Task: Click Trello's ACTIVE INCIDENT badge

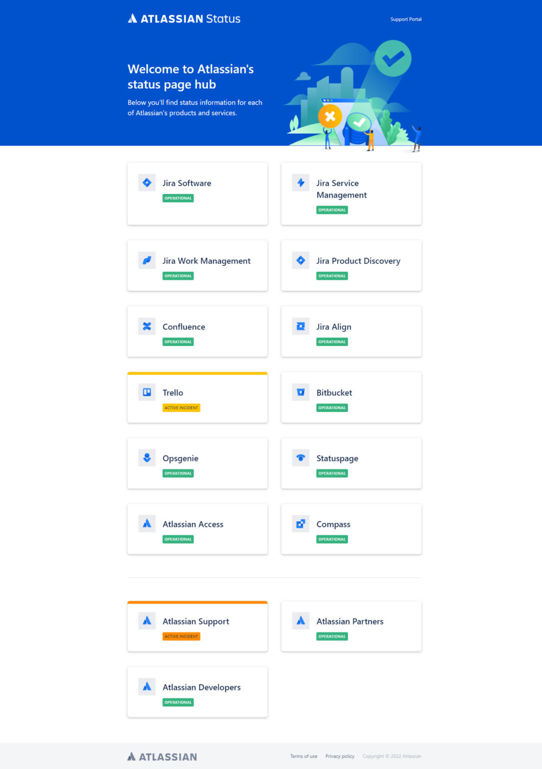Action: 181,408
